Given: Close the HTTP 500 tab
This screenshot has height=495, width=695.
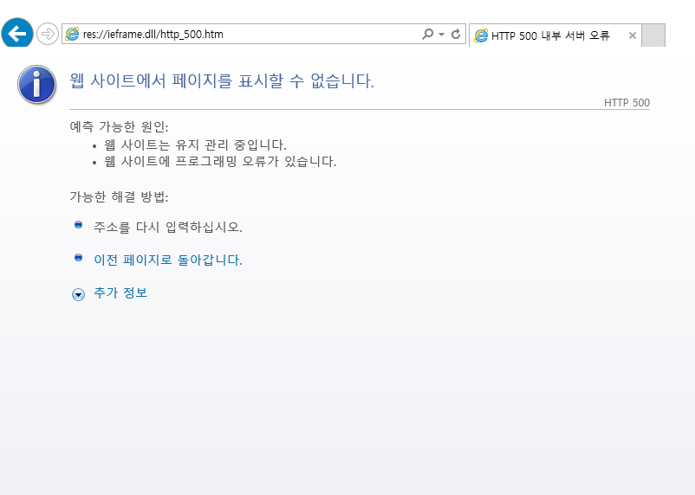Looking at the screenshot, I should (x=633, y=35).
